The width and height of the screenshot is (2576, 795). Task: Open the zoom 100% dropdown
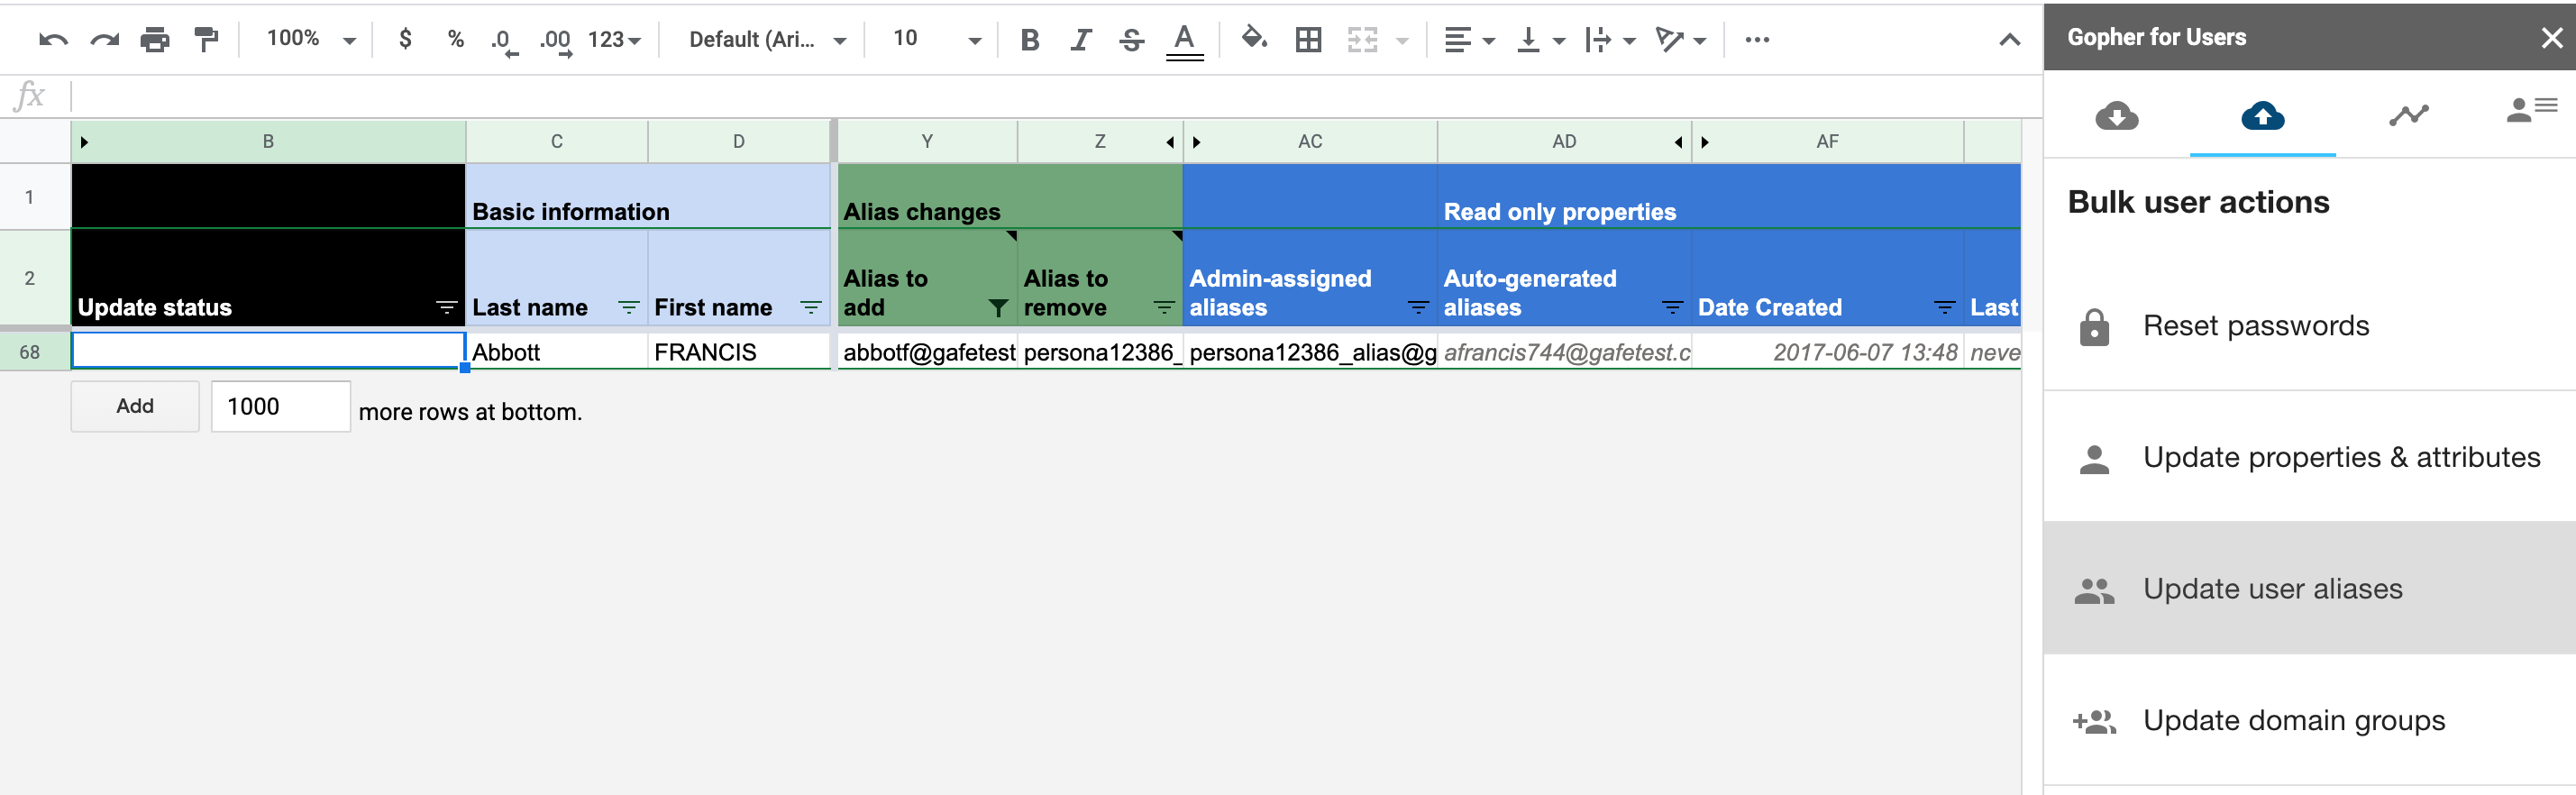310,40
